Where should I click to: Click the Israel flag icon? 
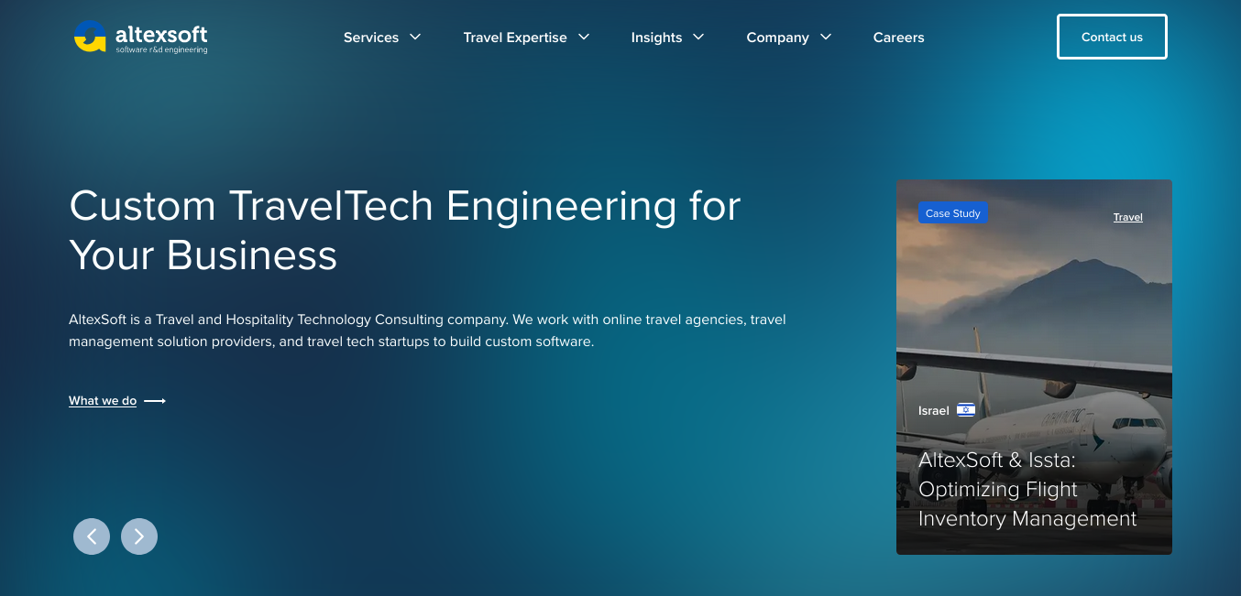(x=966, y=410)
